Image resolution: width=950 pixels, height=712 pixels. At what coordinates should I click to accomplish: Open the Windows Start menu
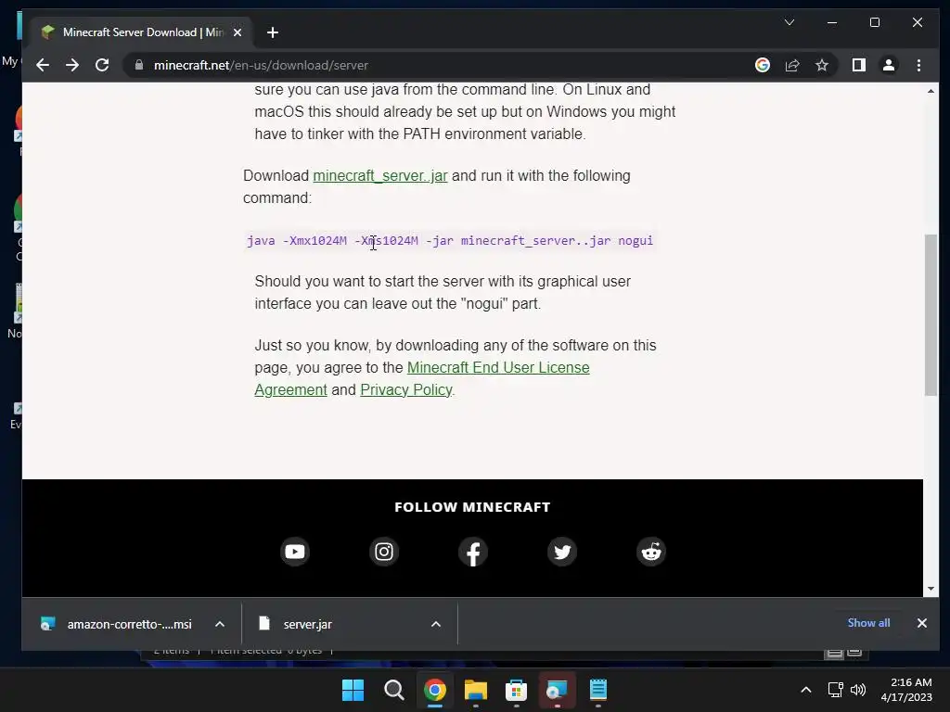pyautogui.click(x=353, y=690)
